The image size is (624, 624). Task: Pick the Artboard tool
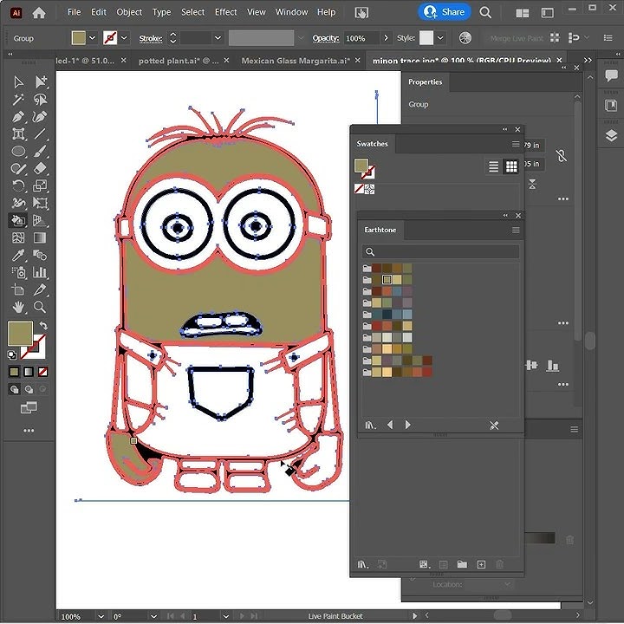point(18,289)
